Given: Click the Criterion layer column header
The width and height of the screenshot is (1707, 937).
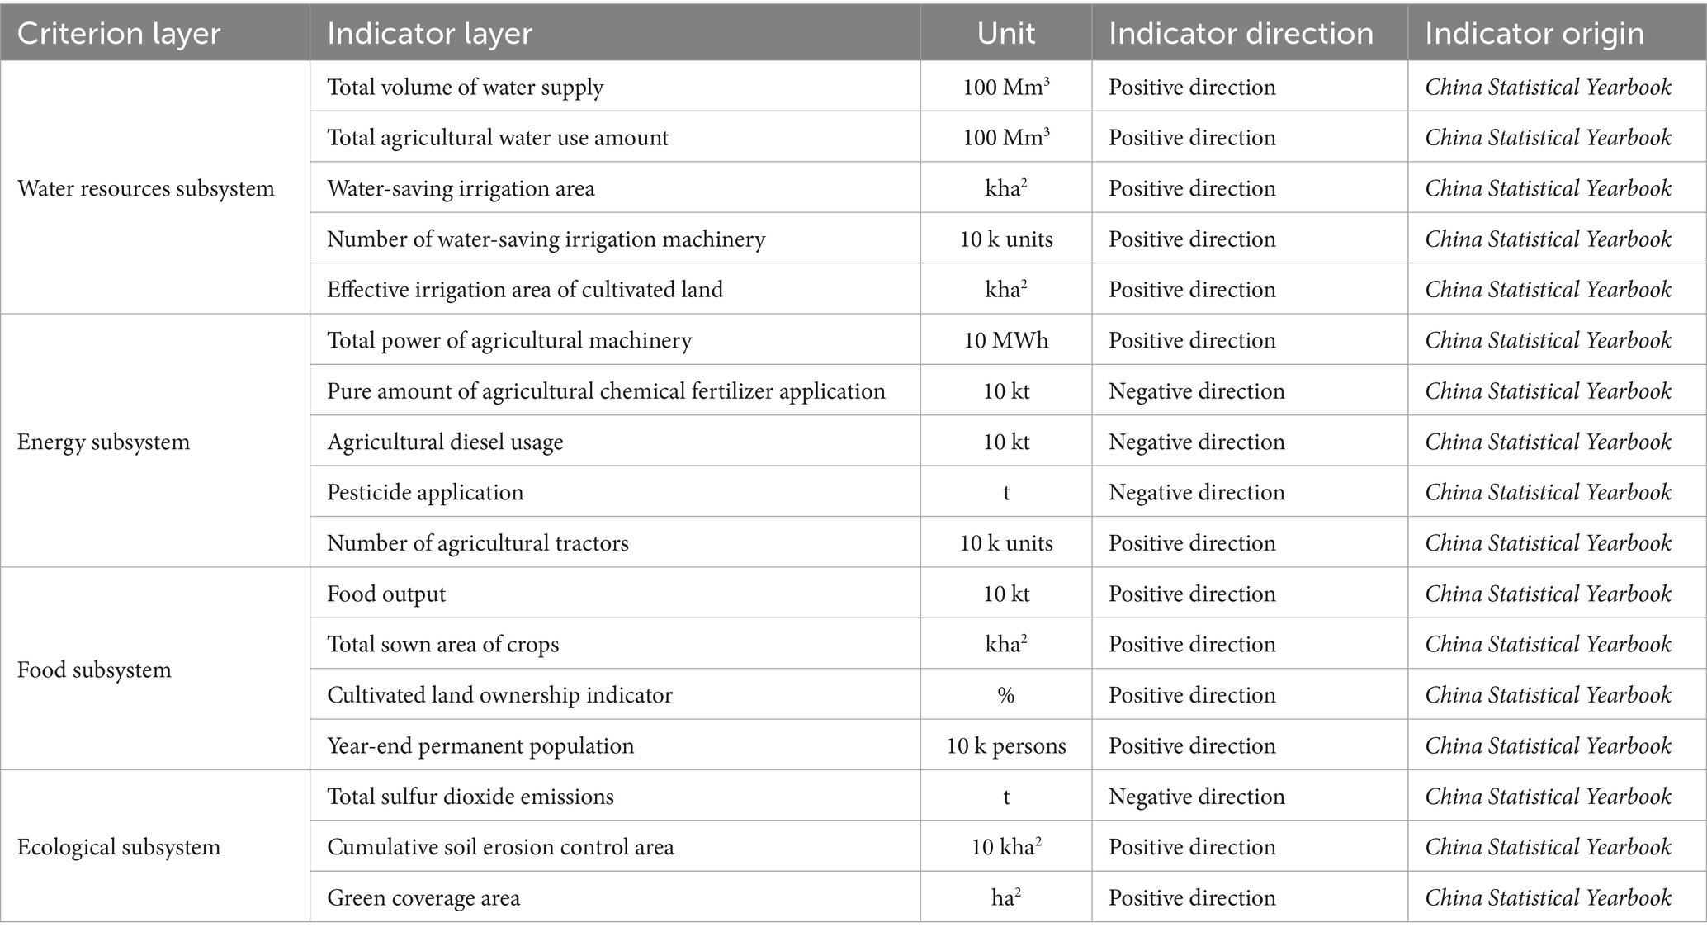Looking at the screenshot, I should point(119,34).
